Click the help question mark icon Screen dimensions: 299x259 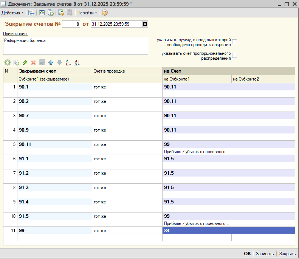click(104, 12)
